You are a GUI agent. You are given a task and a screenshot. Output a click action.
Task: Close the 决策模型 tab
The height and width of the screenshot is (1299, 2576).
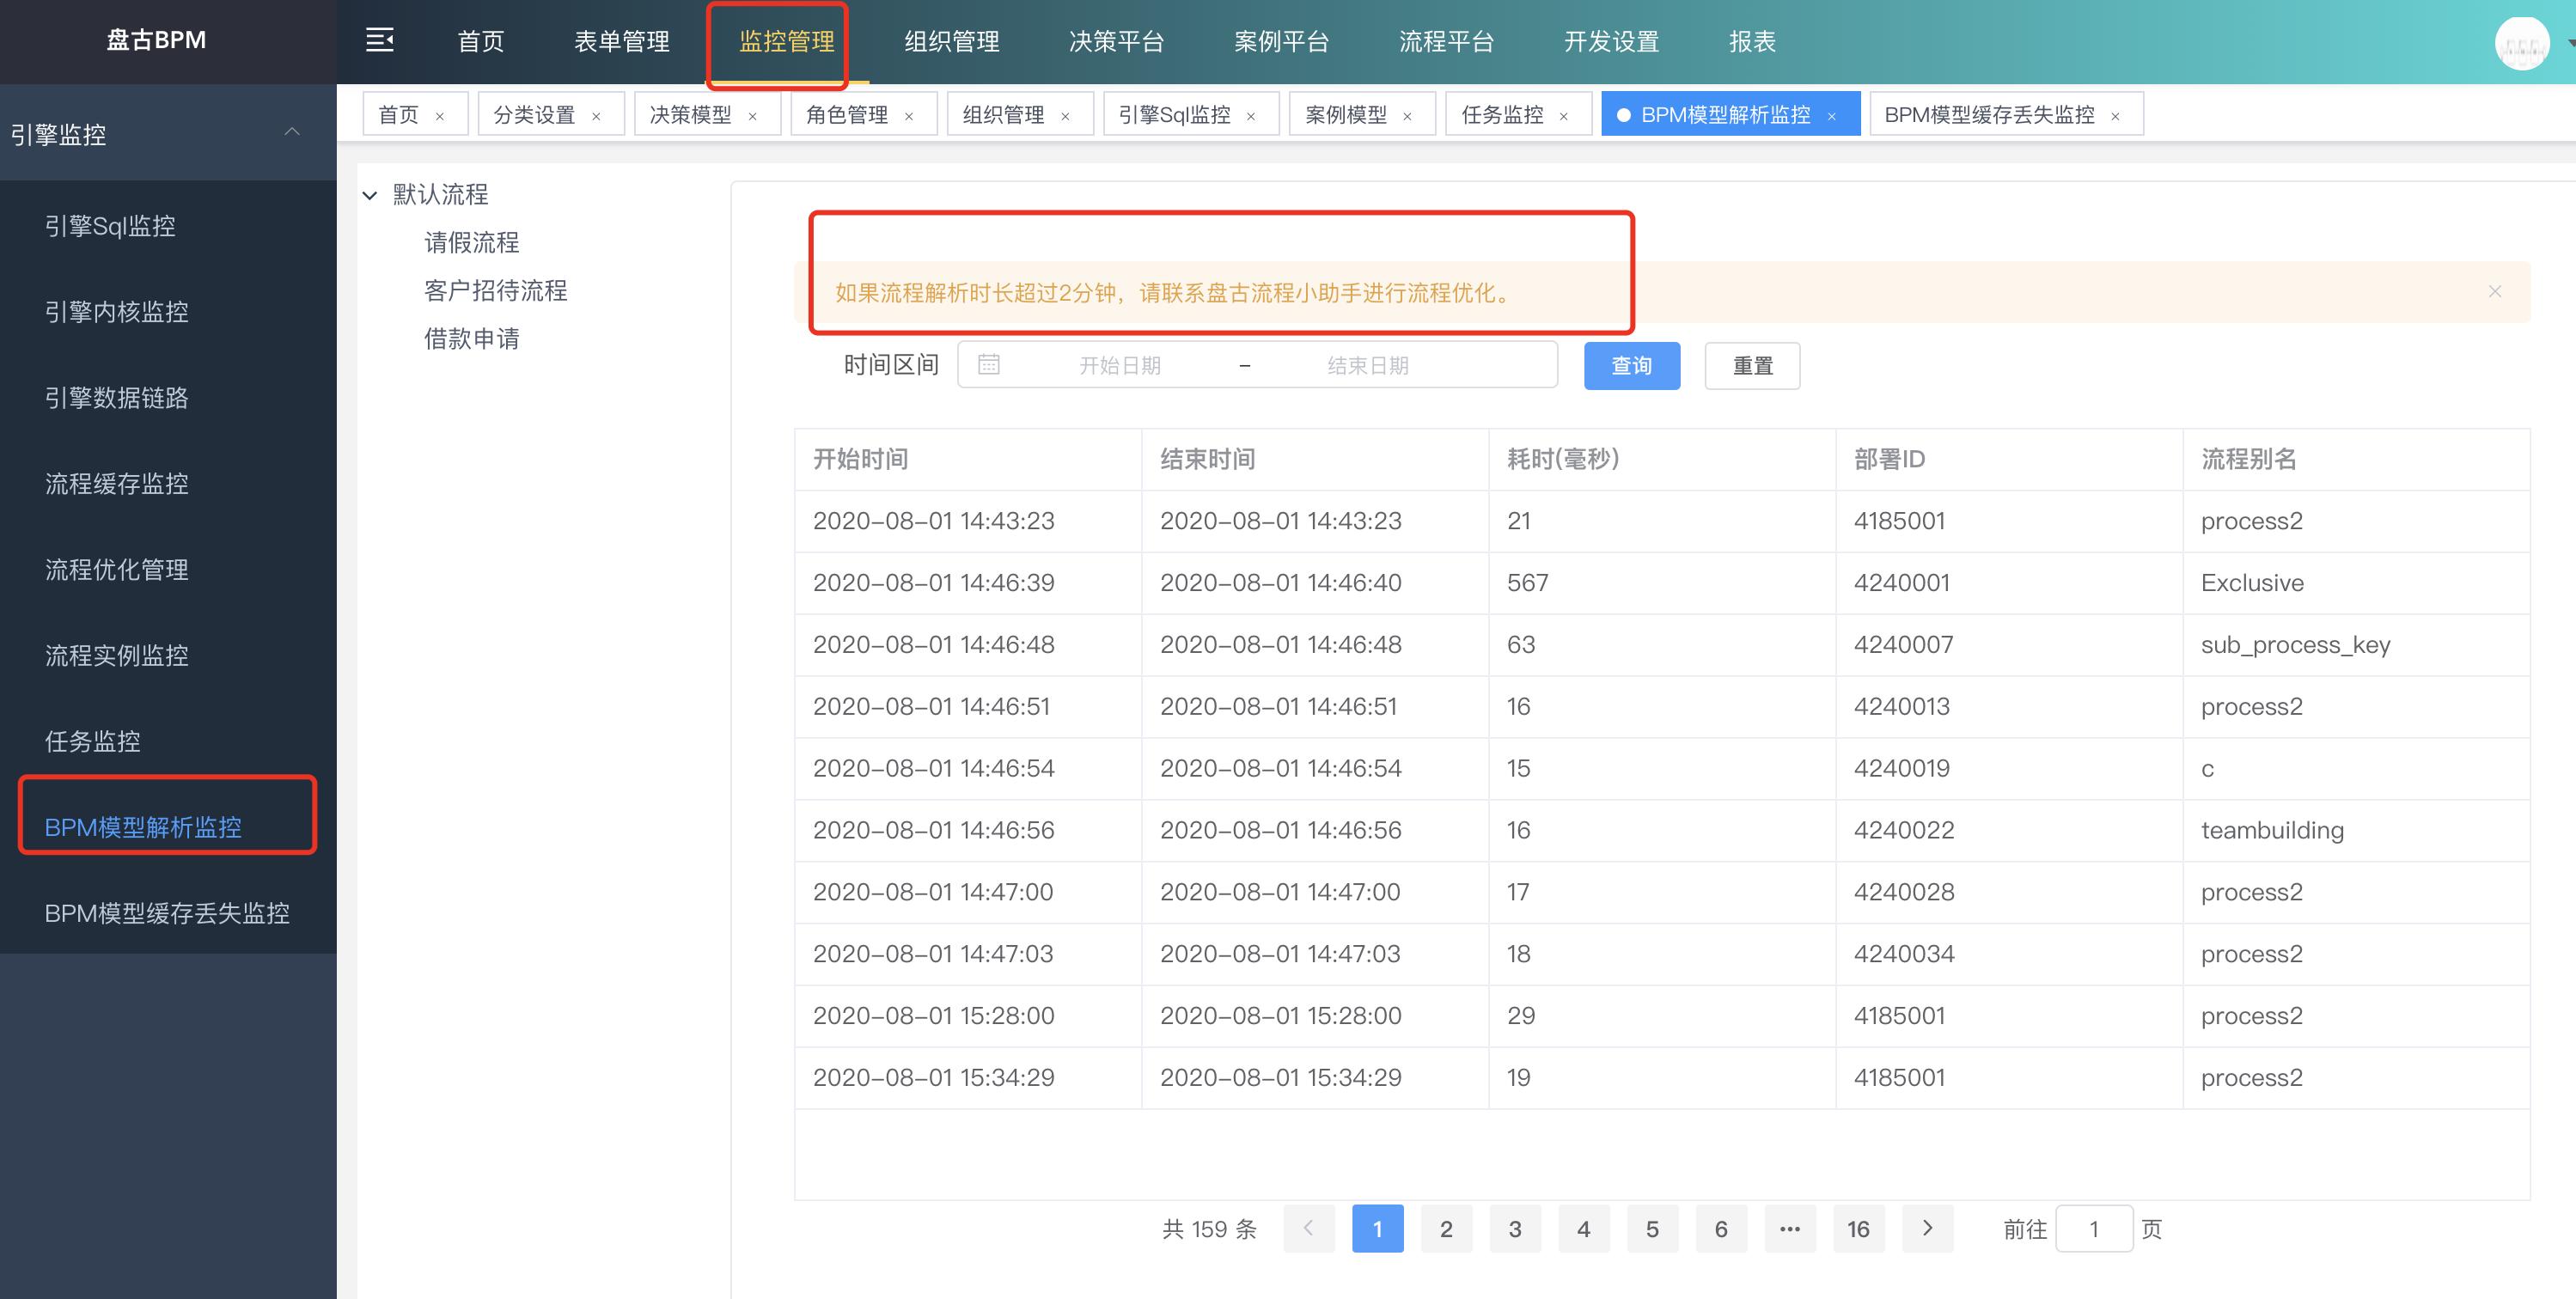752,117
